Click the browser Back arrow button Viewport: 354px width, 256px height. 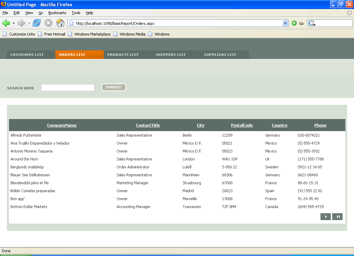6,23
